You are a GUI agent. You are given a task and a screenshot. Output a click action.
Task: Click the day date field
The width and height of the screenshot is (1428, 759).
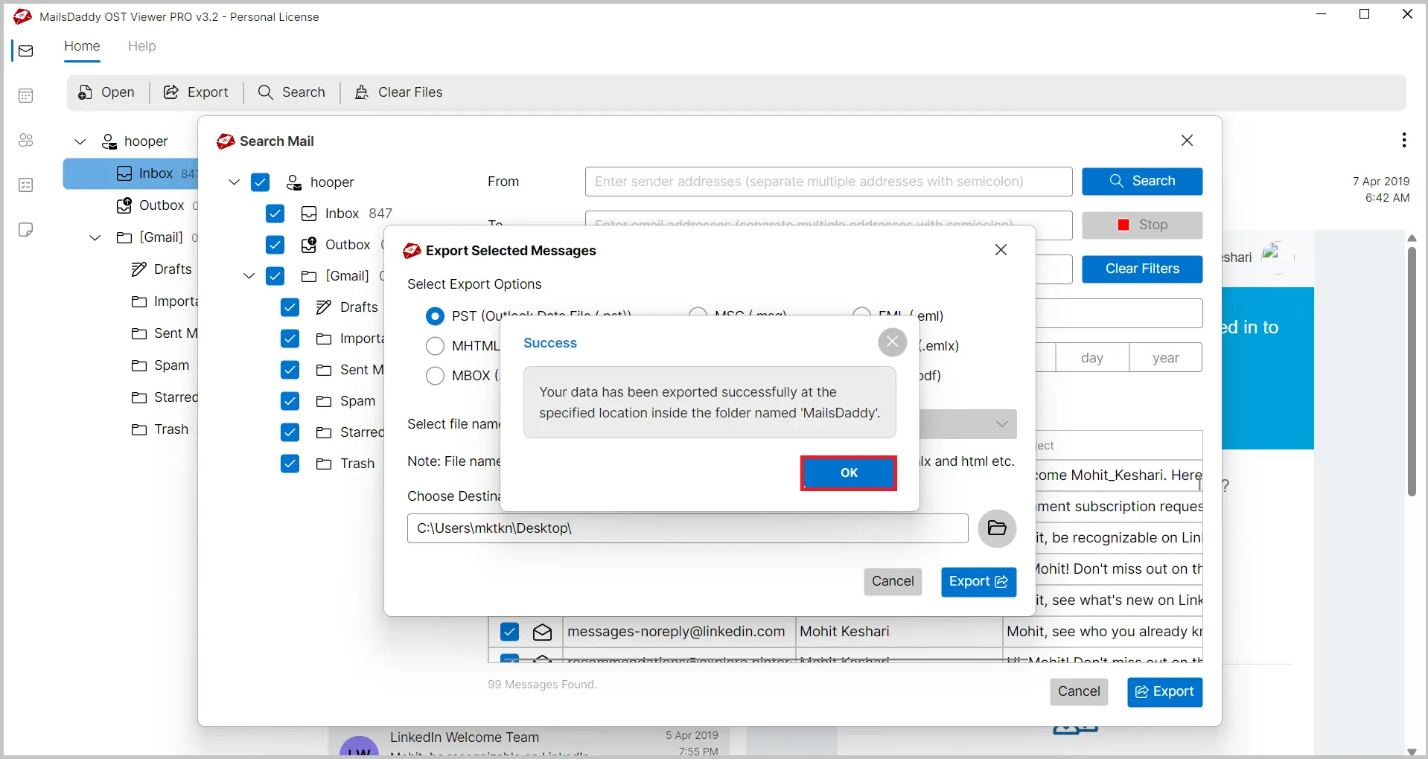(x=1092, y=358)
